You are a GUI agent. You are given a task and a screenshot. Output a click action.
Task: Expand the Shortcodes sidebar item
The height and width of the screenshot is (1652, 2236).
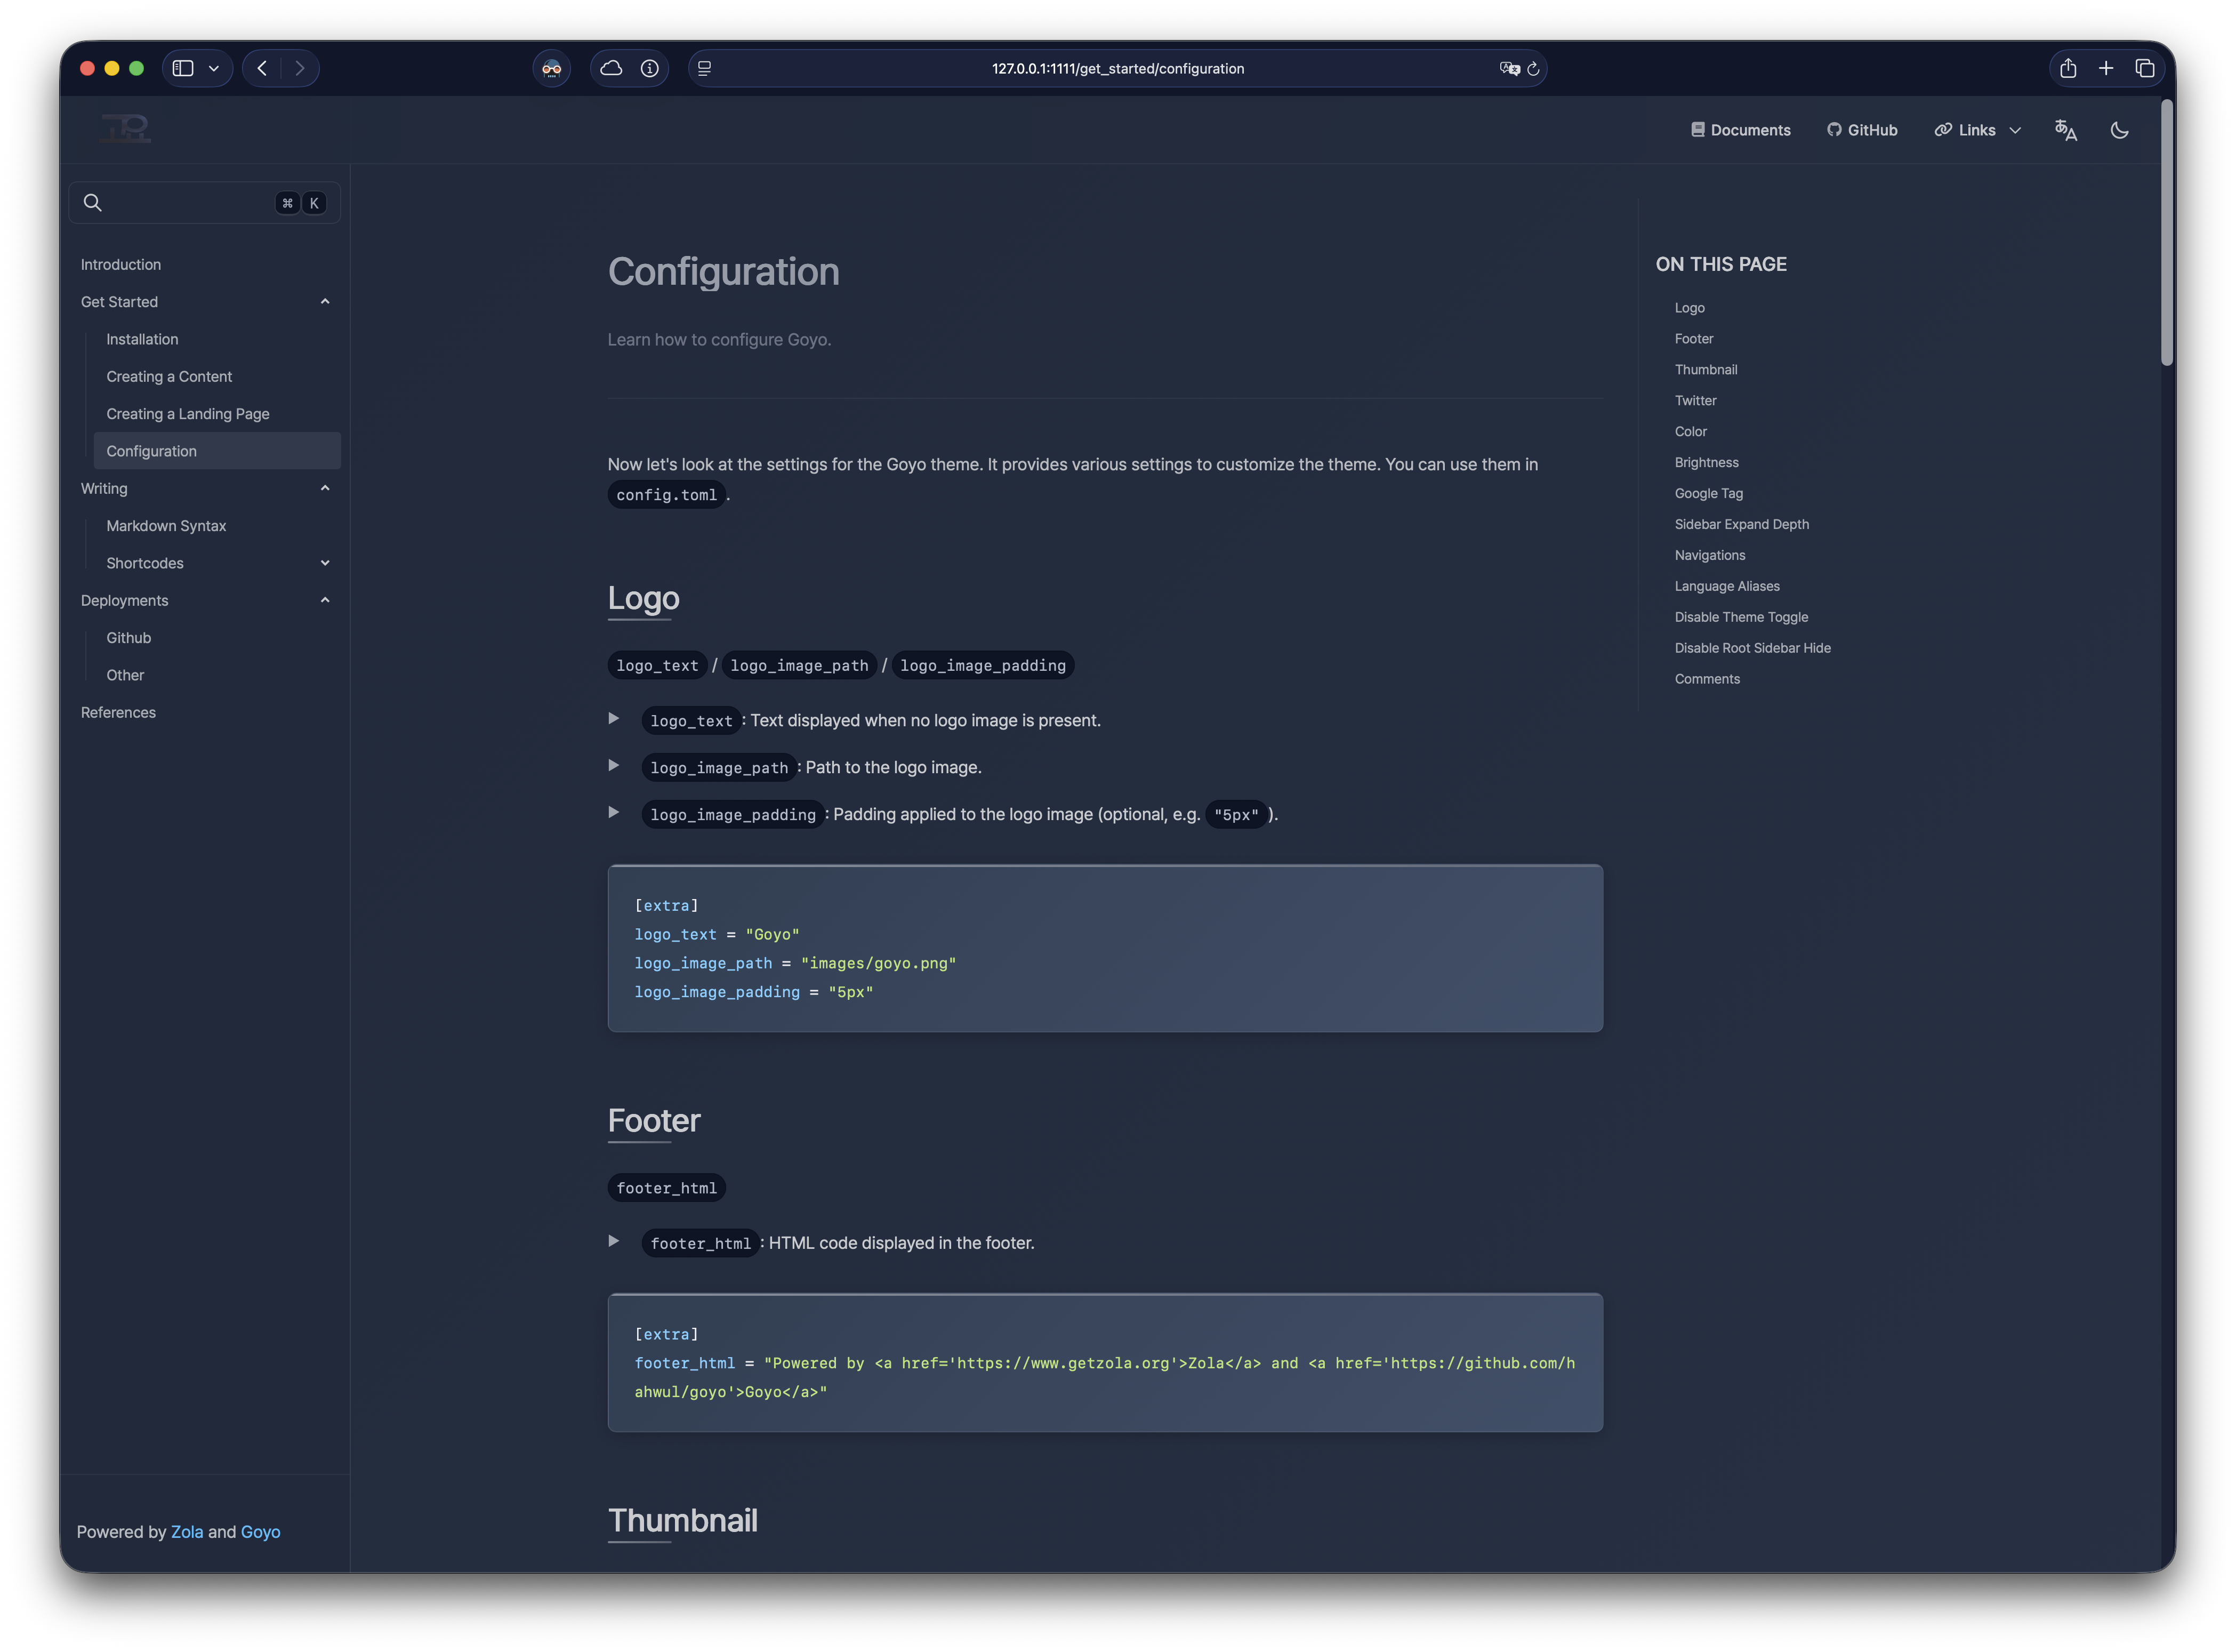(x=325, y=563)
